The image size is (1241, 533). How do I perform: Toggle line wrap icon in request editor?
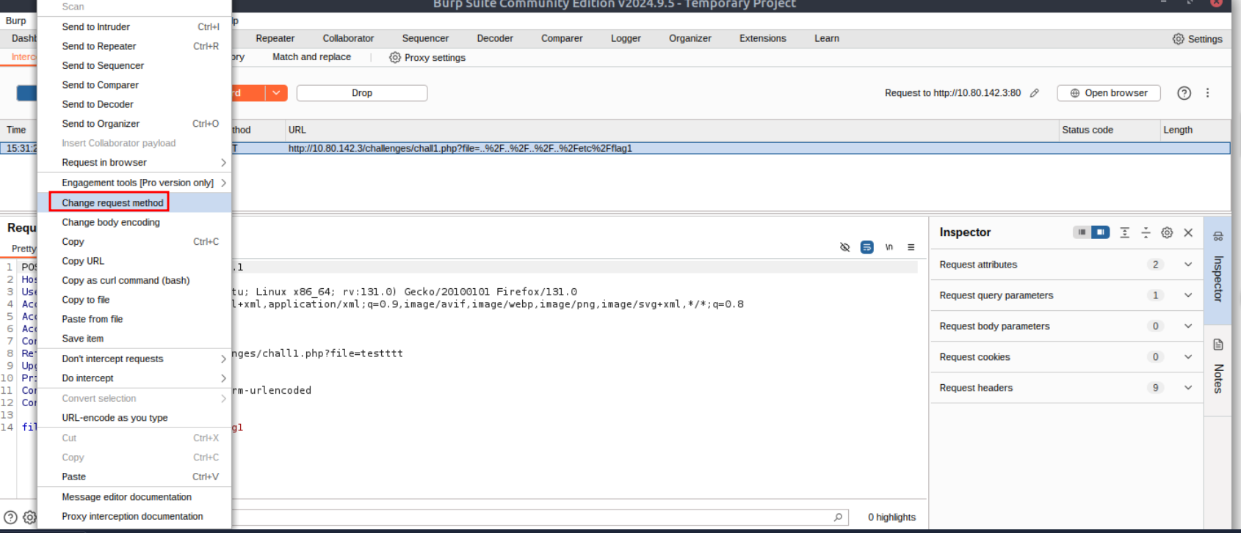(866, 247)
